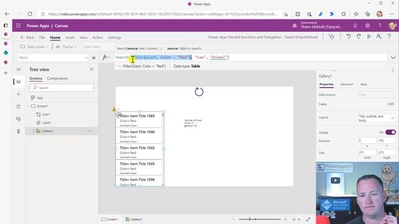This screenshot has height=224, width=399.
Task: Open the Data sources cylinder icon
Action: pos(18,106)
